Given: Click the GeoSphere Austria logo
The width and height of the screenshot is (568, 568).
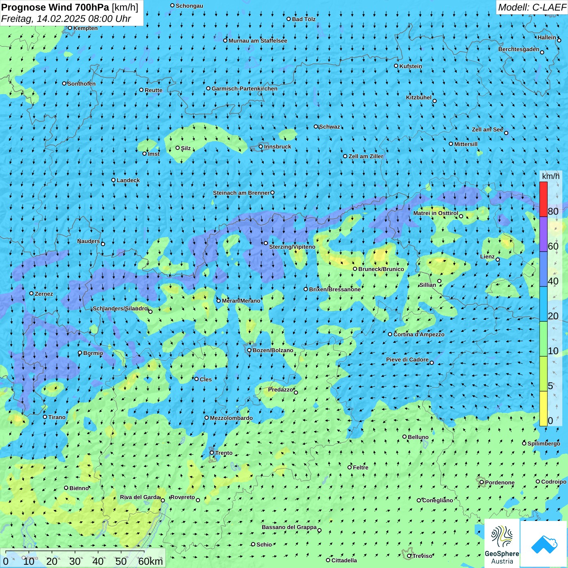Looking at the screenshot, I should [502, 544].
